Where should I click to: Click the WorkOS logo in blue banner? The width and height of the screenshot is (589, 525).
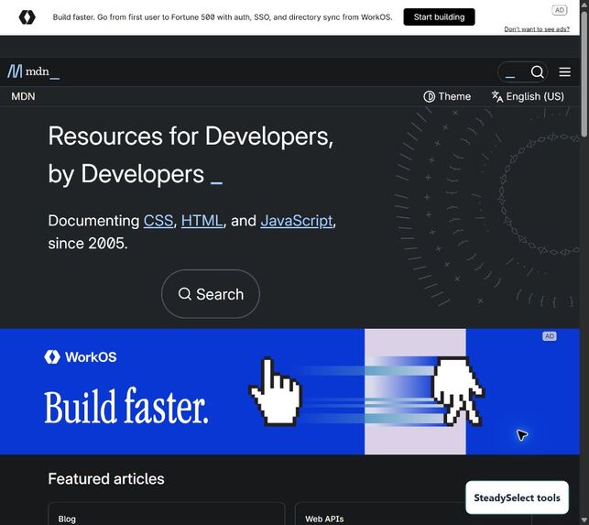point(81,357)
